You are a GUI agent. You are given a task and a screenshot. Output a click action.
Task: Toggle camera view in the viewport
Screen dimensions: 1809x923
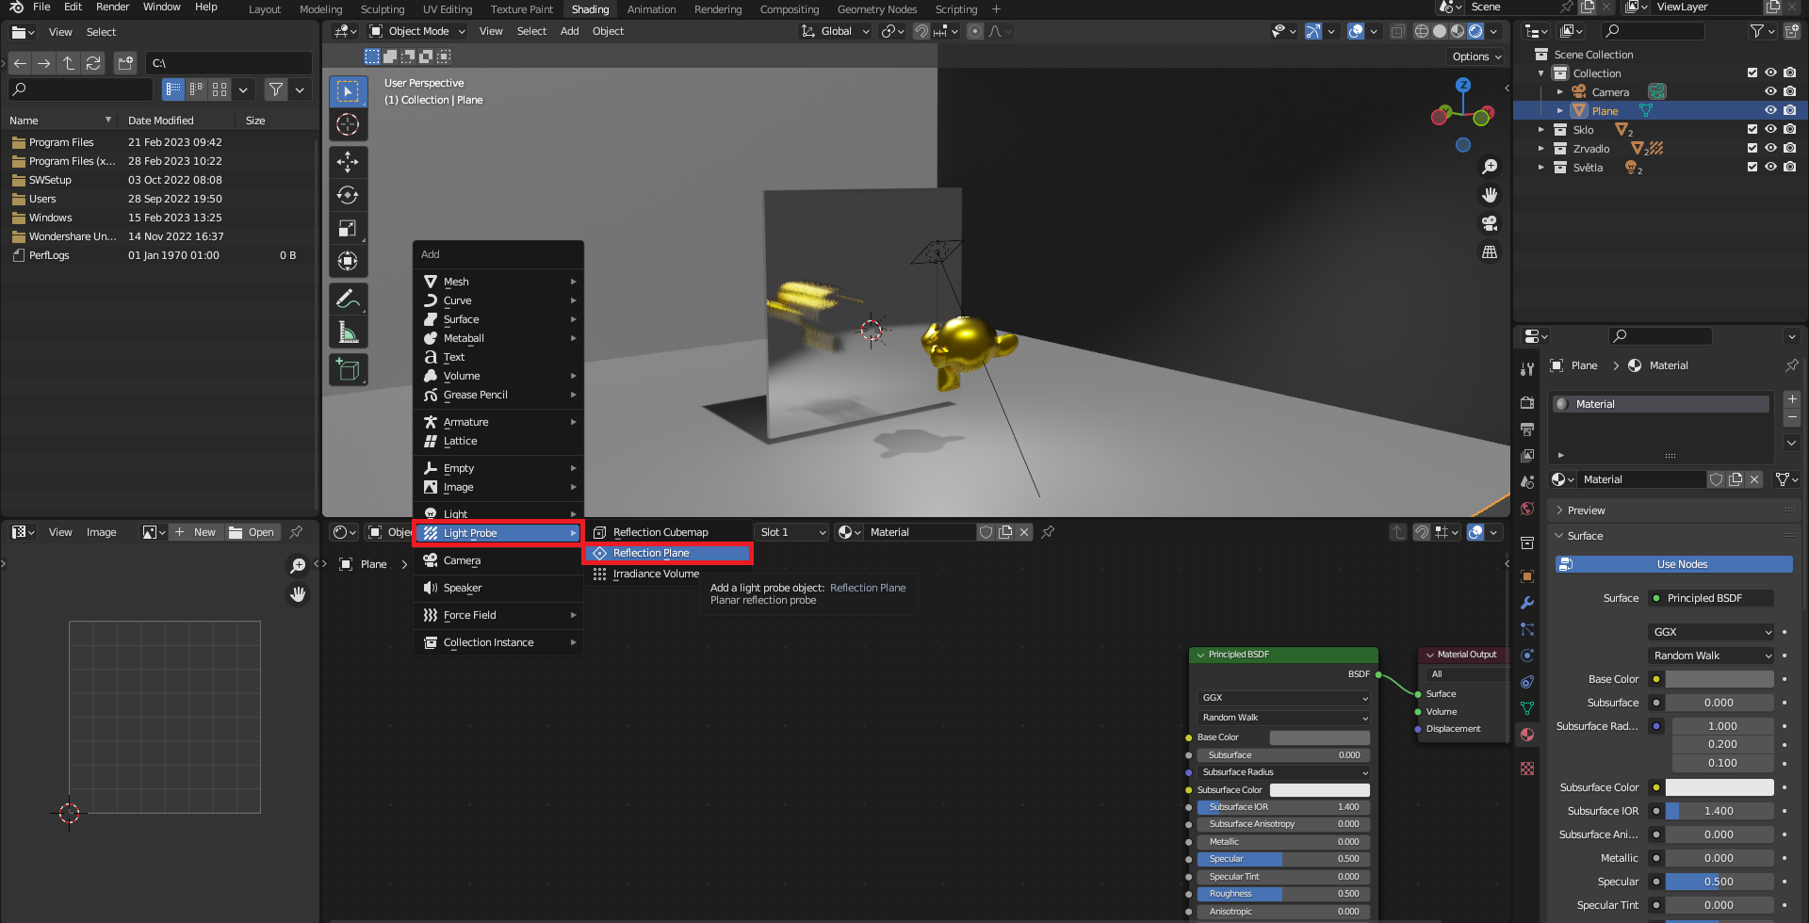(1490, 223)
